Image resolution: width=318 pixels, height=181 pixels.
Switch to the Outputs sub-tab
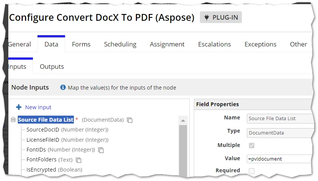point(52,67)
